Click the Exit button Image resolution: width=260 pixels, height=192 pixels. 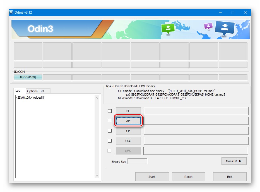[230, 177]
